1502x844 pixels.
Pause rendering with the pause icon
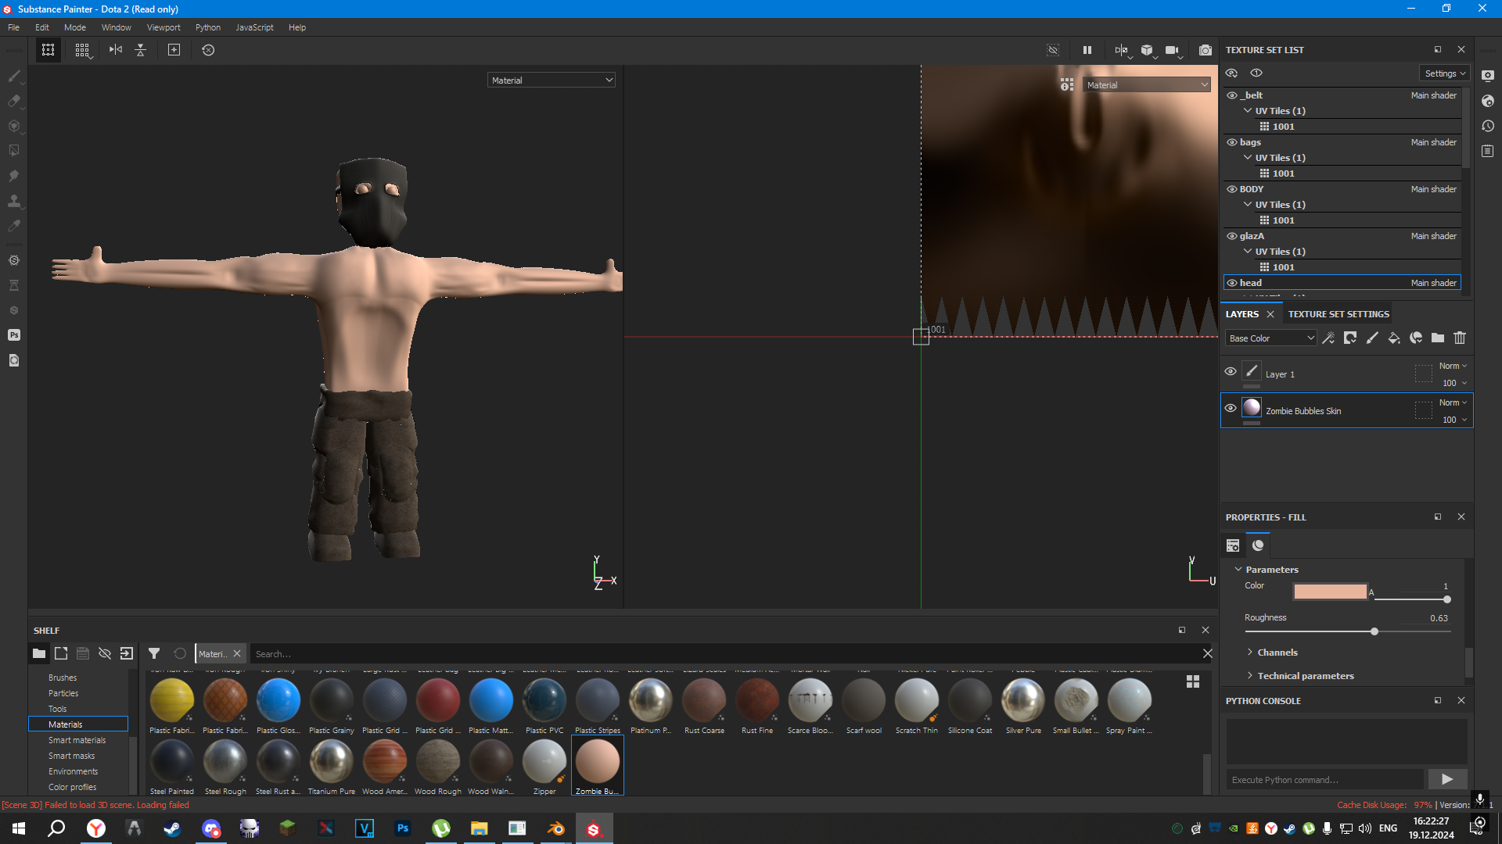pyautogui.click(x=1087, y=50)
